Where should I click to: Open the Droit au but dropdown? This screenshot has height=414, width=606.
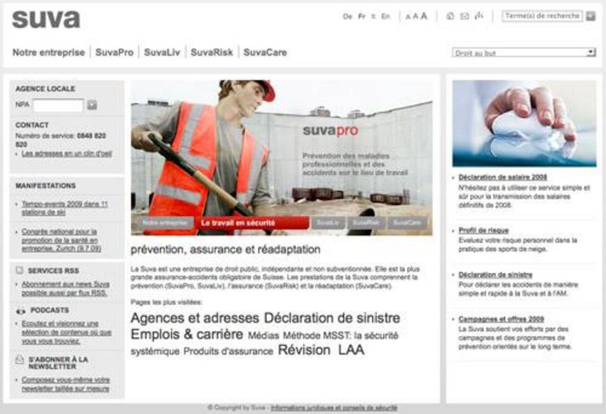pyautogui.click(x=524, y=52)
